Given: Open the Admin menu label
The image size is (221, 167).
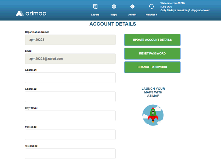Looking at the screenshot, I should click(132, 15).
